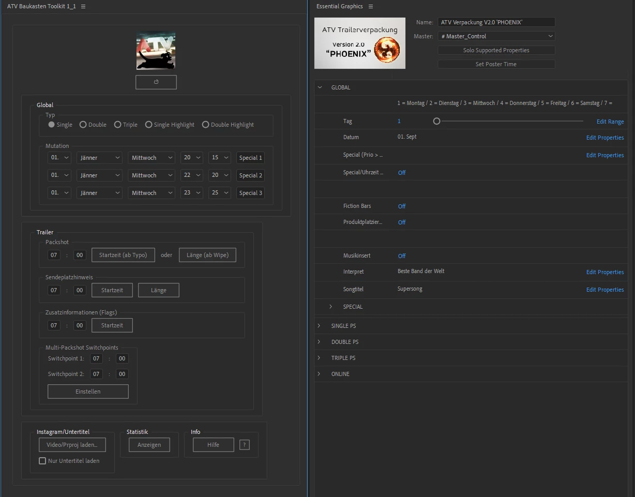Open the day dropdown in the Special 1 row

point(59,158)
